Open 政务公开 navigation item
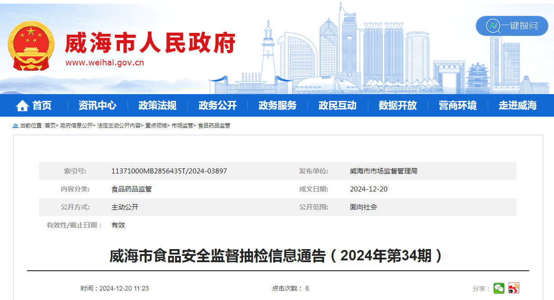554x300 pixels. (217, 105)
